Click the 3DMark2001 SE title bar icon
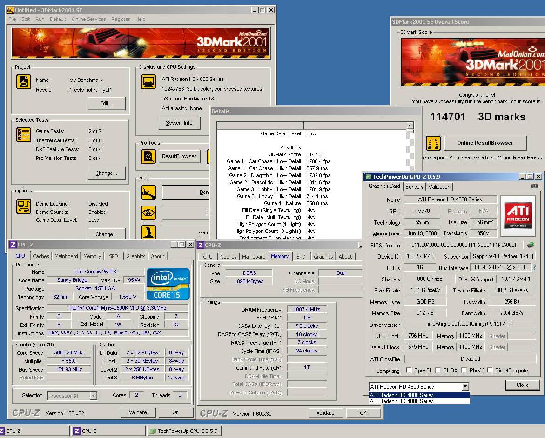The width and height of the screenshot is (545, 438). coord(10,10)
